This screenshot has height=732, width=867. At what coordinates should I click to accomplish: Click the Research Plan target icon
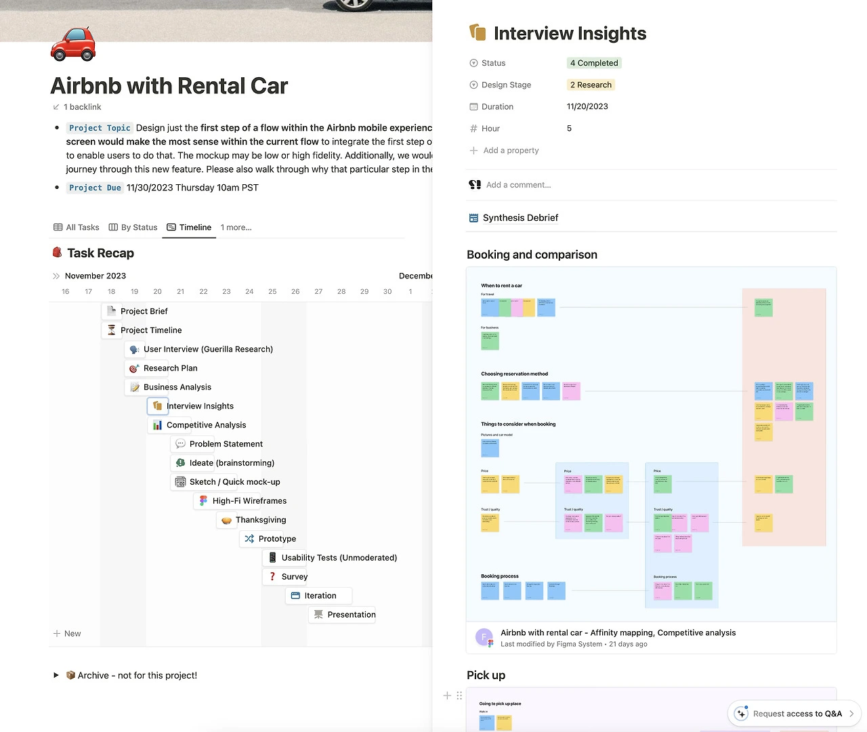coord(135,368)
